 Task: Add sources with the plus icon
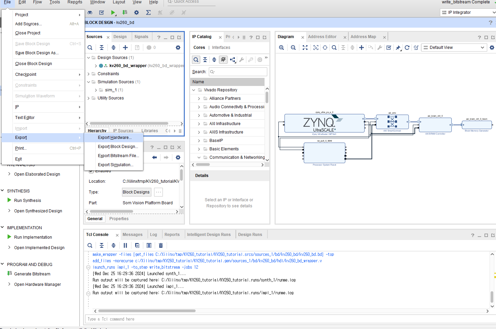(x=125, y=48)
